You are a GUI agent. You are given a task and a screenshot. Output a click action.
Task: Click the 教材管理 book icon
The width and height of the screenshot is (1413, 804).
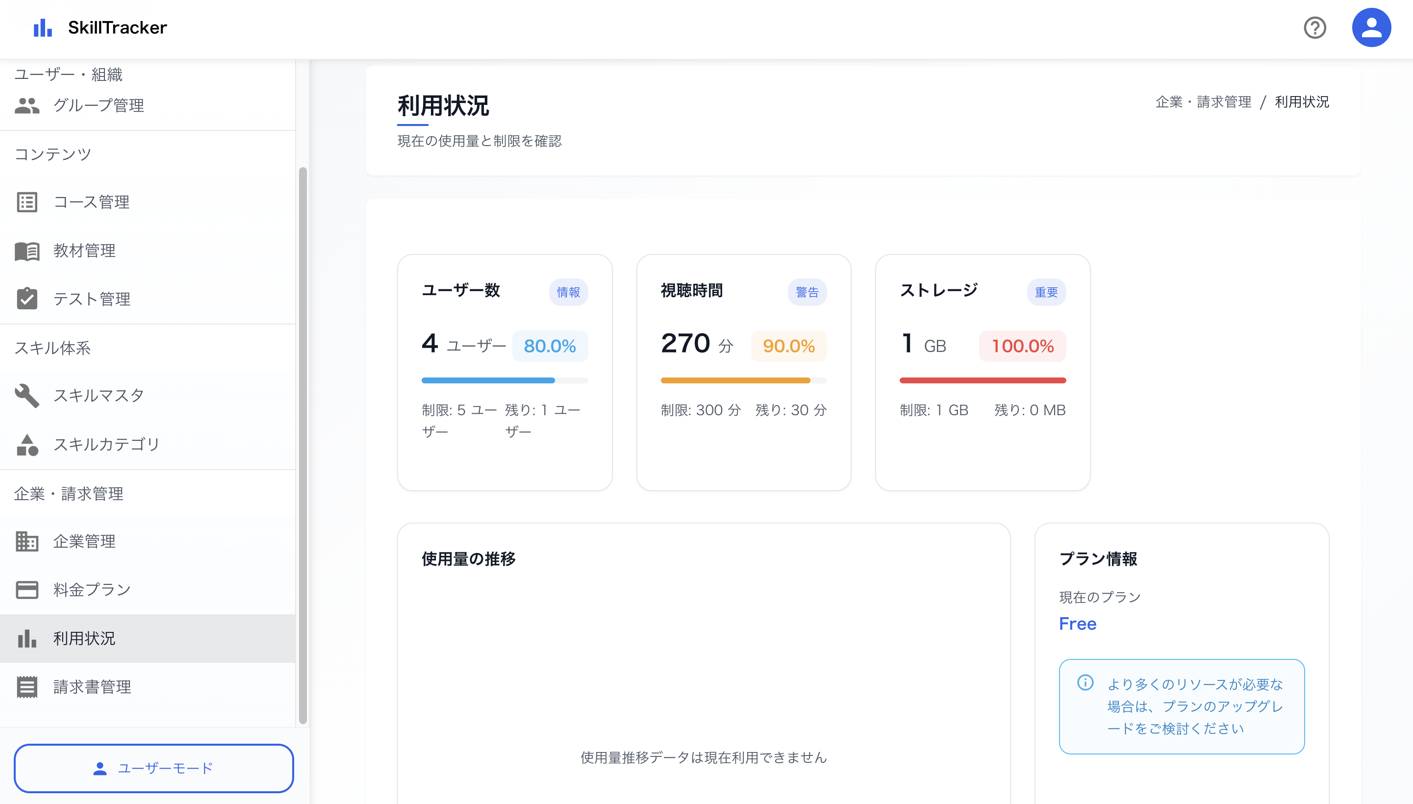coord(26,251)
